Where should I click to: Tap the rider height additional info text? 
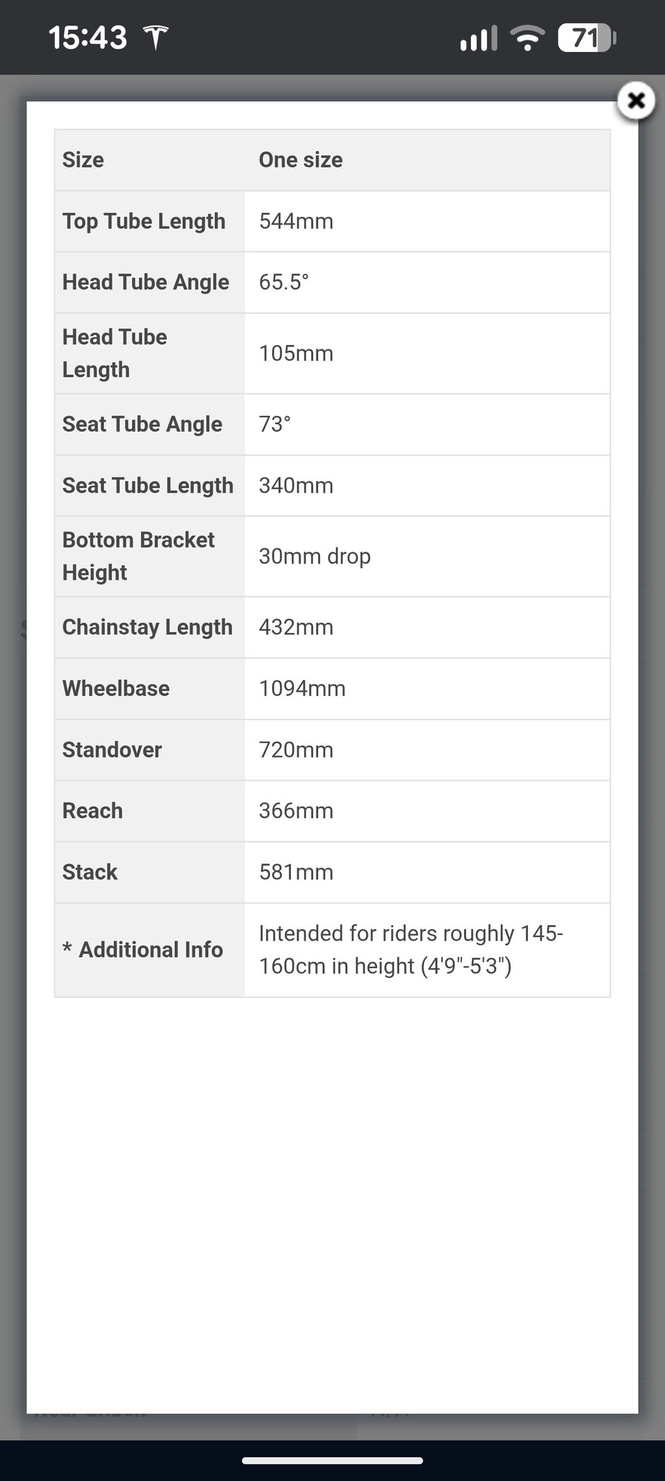(x=410, y=949)
